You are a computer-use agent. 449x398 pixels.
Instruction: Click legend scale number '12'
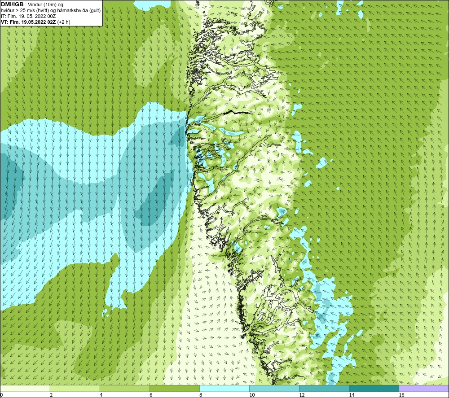(x=302, y=395)
